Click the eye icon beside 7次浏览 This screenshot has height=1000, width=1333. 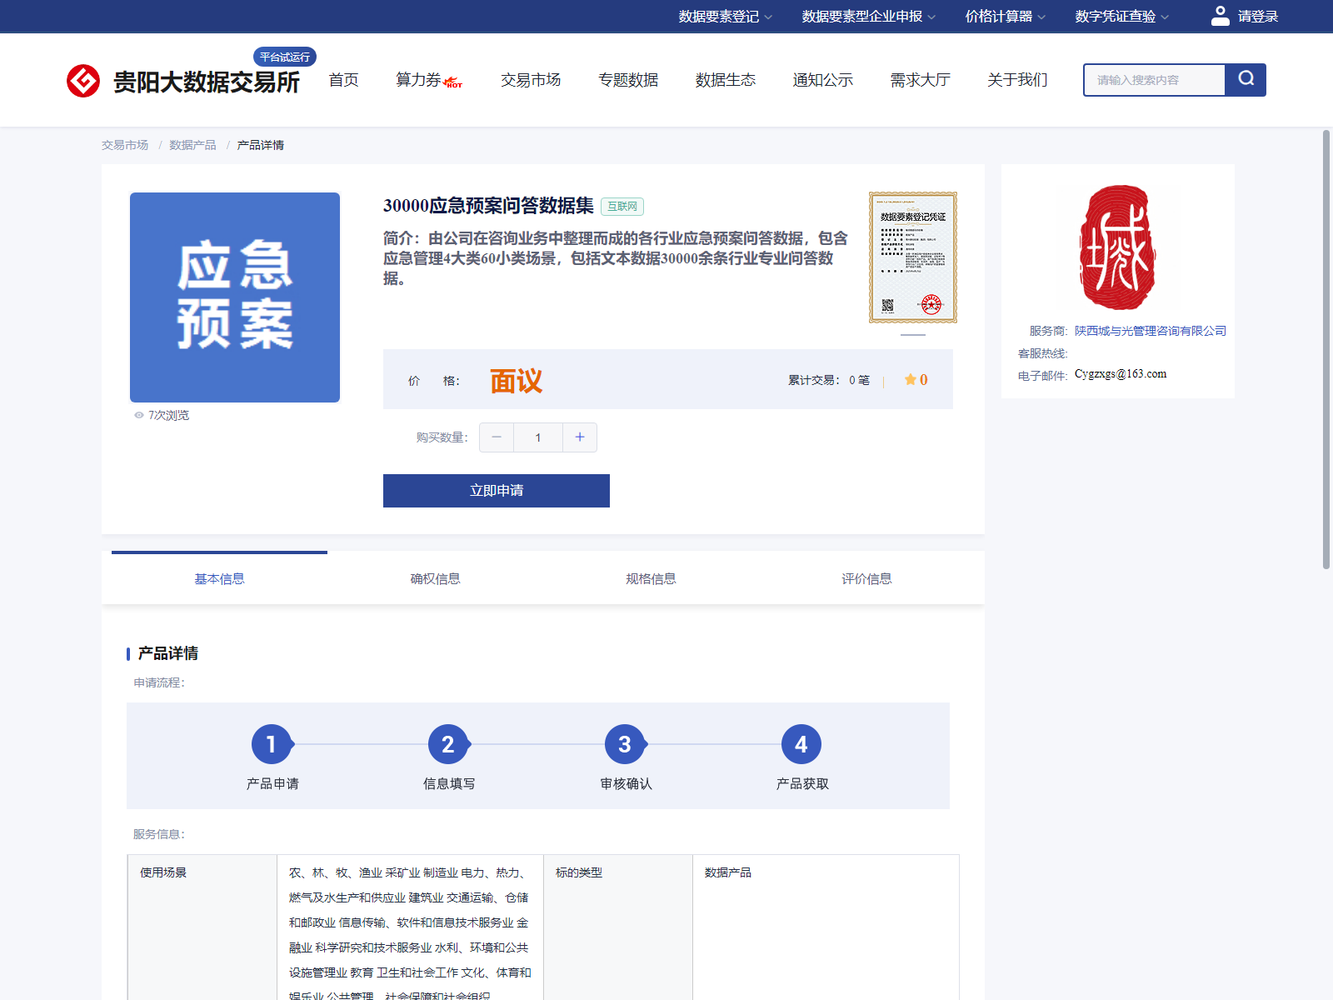click(x=139, y=415)
